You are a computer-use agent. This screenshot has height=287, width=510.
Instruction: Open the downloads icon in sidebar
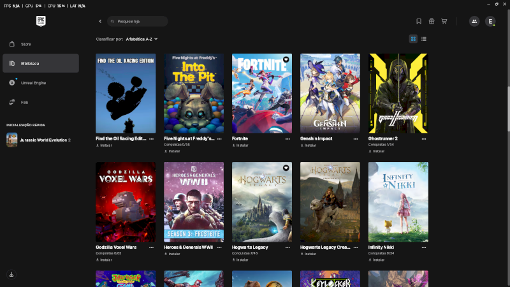(x=11, y=274)
